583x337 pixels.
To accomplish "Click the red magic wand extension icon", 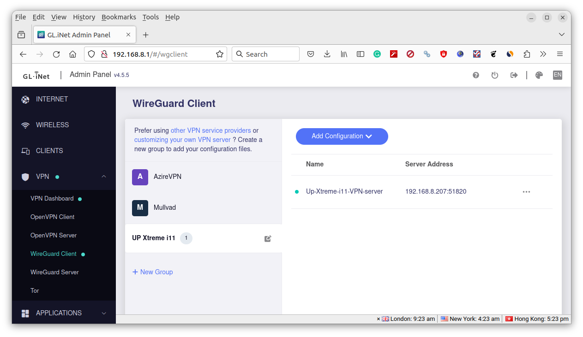I will (394, 54).
